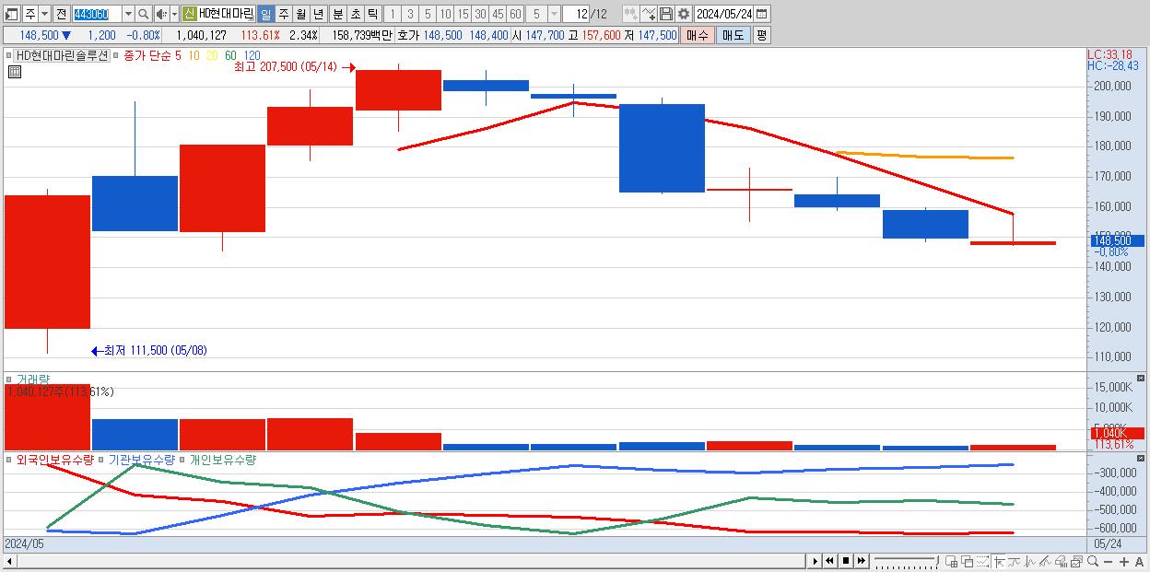Select the 45 interval preset button
Image resolution: width=1150 pixels, height=572 pixels.
(498, 14)
